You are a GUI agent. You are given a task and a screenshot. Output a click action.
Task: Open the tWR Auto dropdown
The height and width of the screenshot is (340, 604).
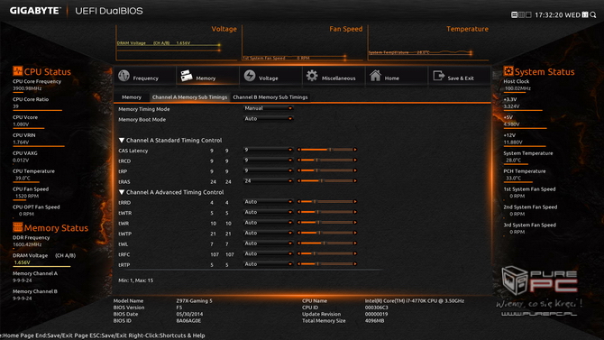pyautogui.click(x=268, y=223)
